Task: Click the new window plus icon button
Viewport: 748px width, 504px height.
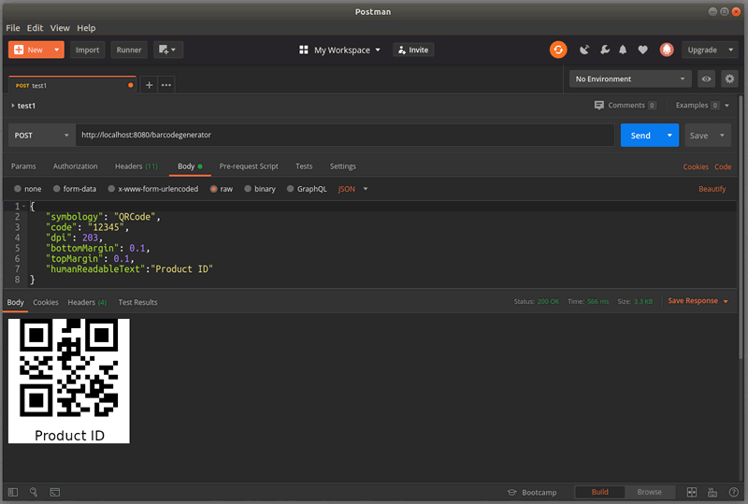Action: click(168, 50)
